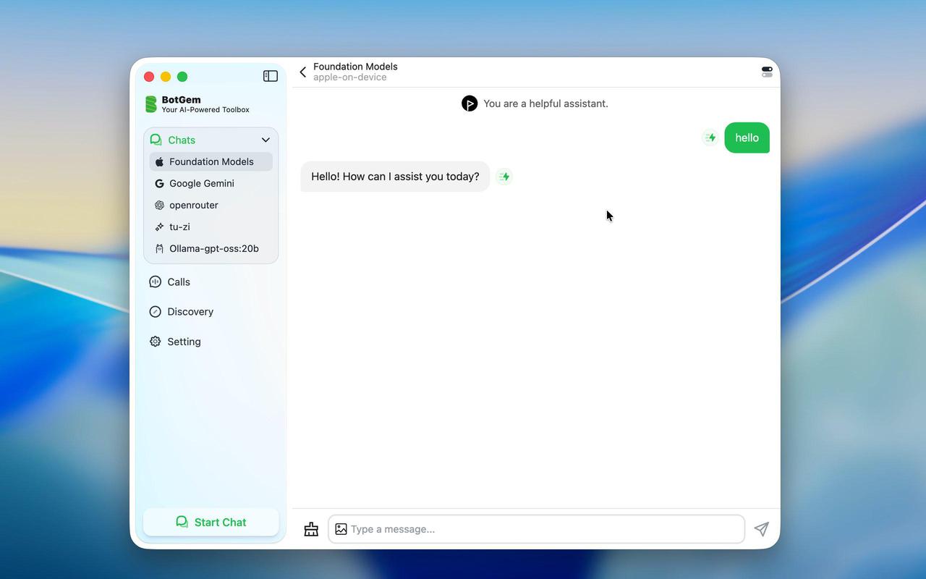
Task: Toggle chat settings switches icon at top right
Action: (767, 72)
